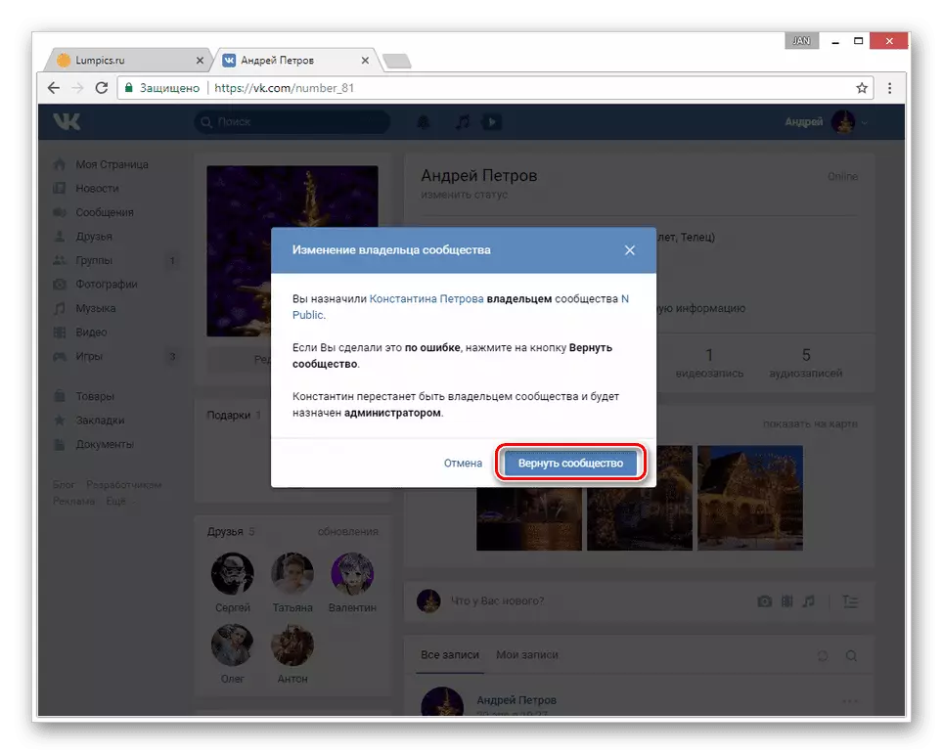The image size is (943, 754).
Task: Go to Группы in the sidebar
Action: (94, 260)
